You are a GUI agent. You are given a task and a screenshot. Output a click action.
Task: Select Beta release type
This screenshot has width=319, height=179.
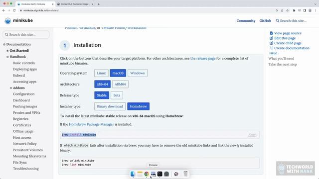pyautogui.click(x=117, y=95)
